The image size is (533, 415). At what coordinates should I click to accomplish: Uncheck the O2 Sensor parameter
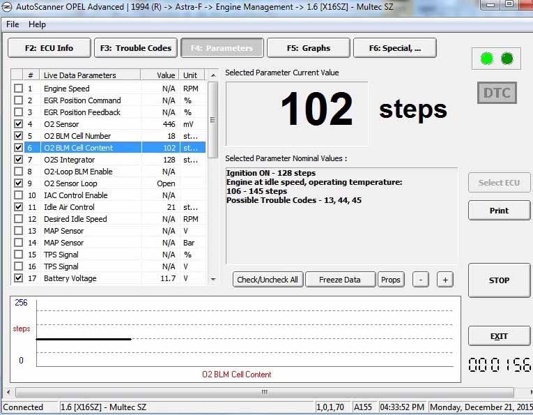pos(18,124)
